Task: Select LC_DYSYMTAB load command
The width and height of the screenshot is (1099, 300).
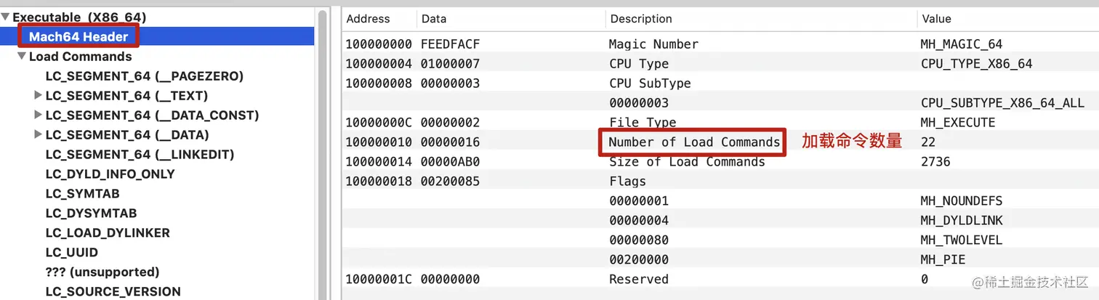Action: (91, 213)
